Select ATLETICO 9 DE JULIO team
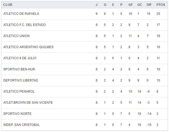This screenshot has width=169, height=132. point(20,58)
